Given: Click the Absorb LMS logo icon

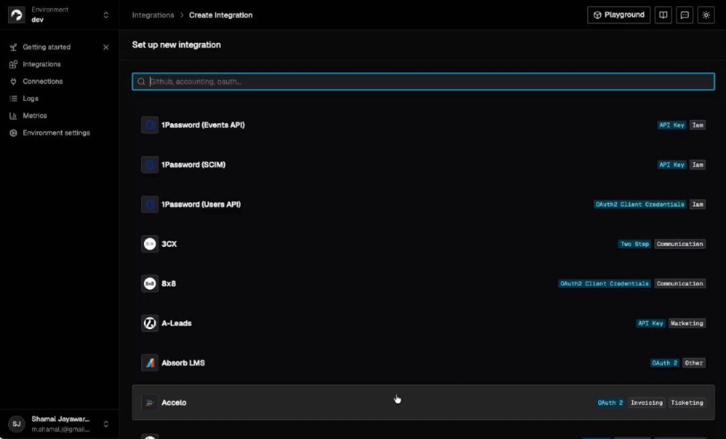Looking at the screenshot, I should pyautogui.click(x=150, y=363).
